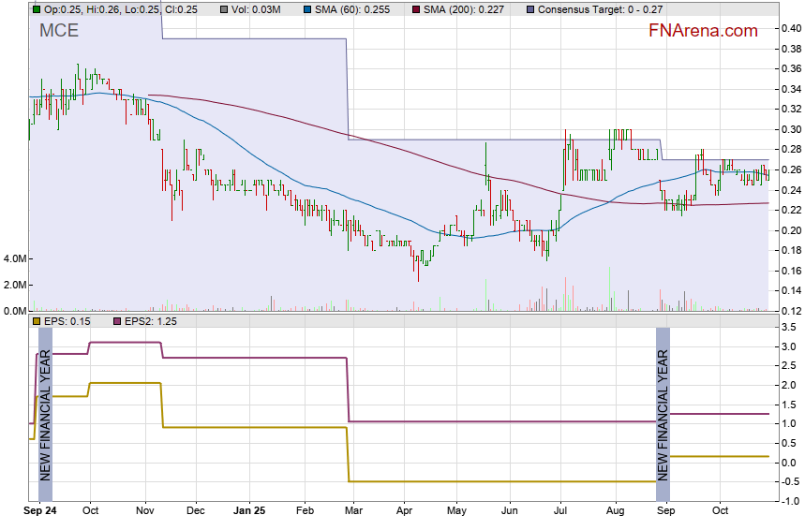
Task: Click the Apr label on the date axis
Action: [x=405, y=512]
